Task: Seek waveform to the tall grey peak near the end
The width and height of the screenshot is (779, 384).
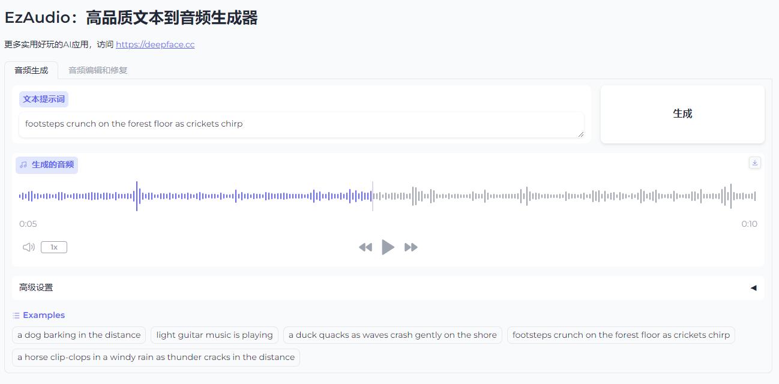Action: (x=730, y=196)
